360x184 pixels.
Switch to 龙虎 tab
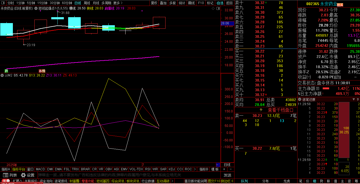[286, 181]
